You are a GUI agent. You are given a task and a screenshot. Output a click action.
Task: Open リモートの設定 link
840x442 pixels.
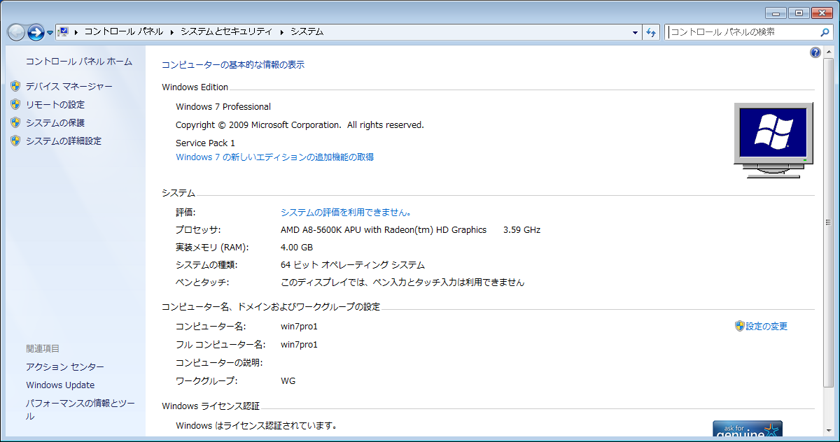pyautogui.click(x=55, y=104)
